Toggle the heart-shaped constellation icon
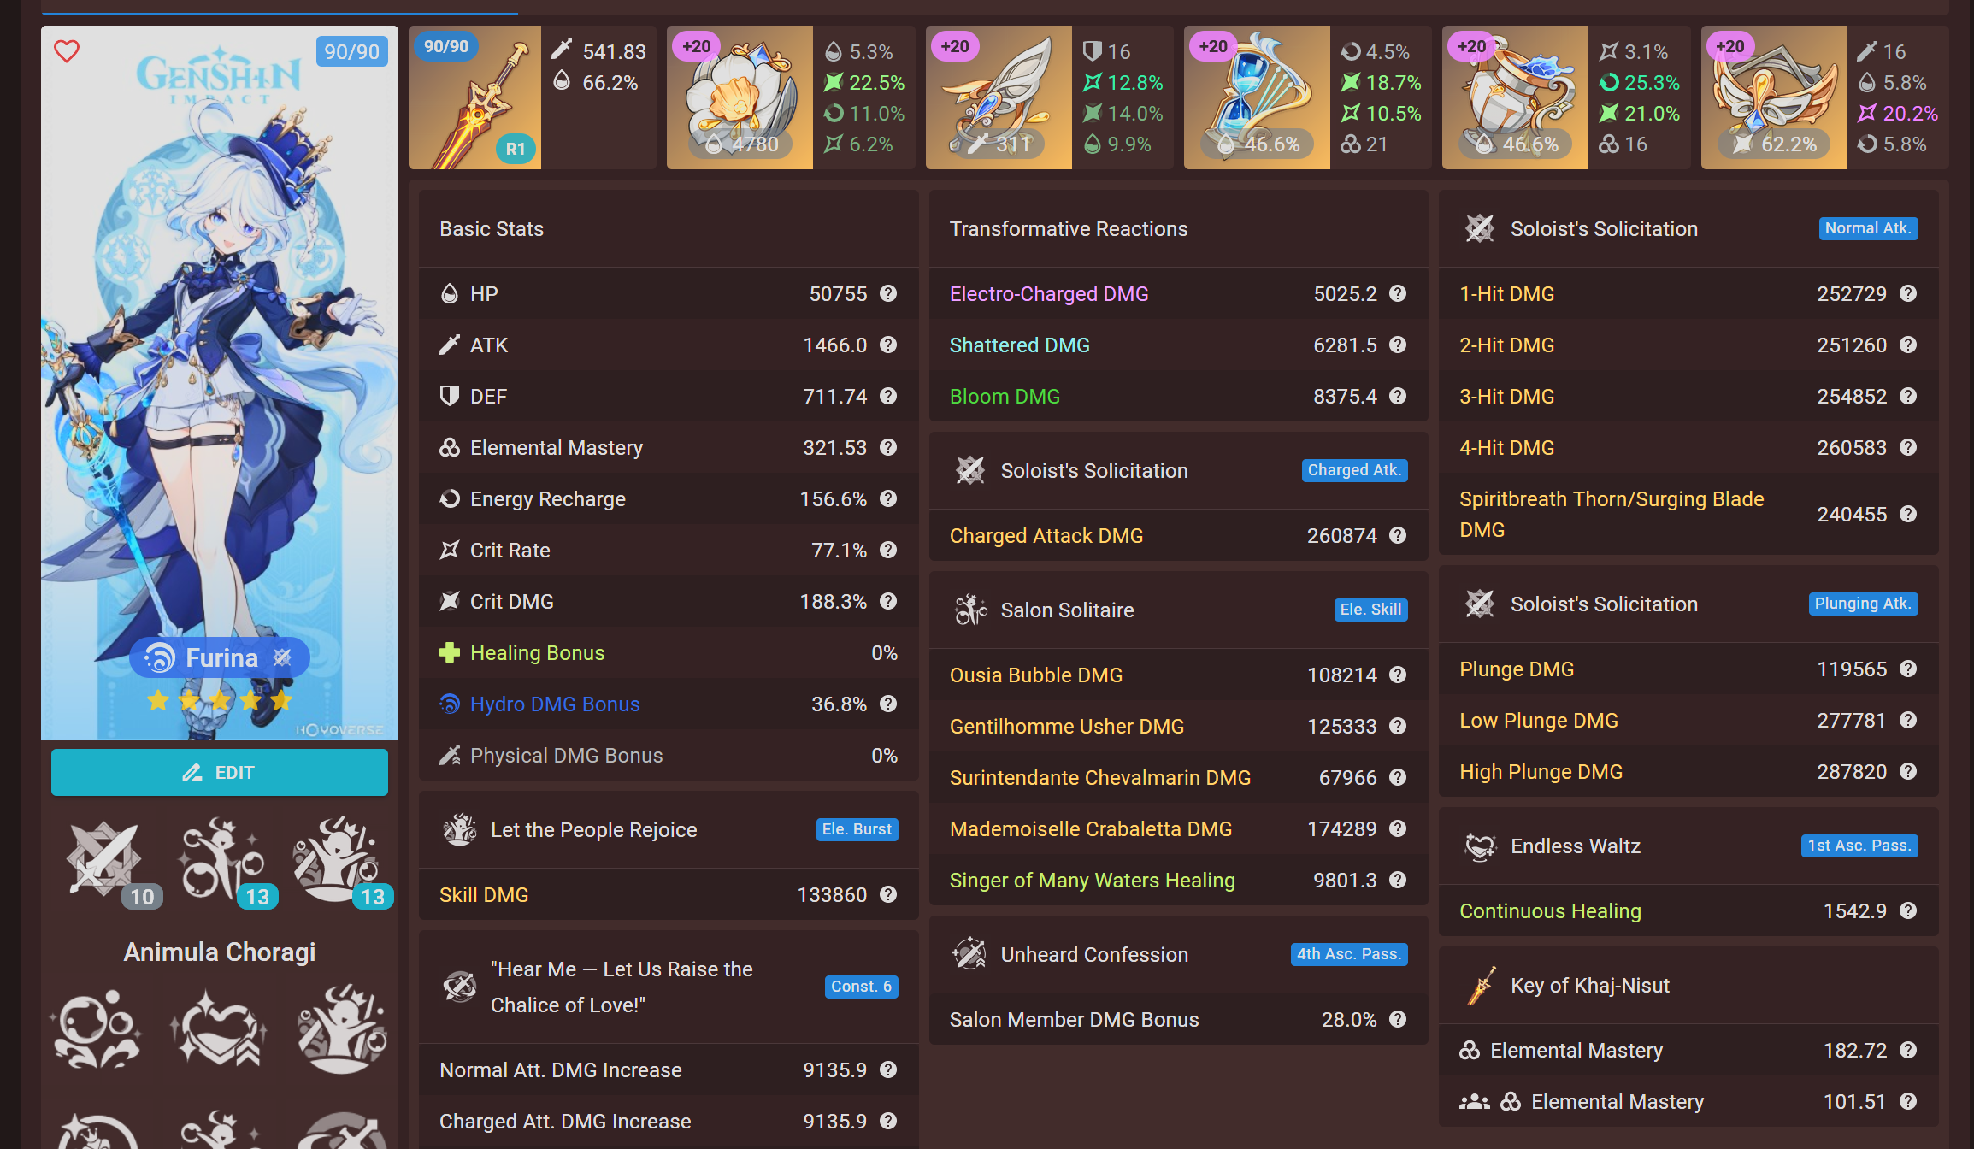The image size is (1974, 1149). tap(220, 1028)
